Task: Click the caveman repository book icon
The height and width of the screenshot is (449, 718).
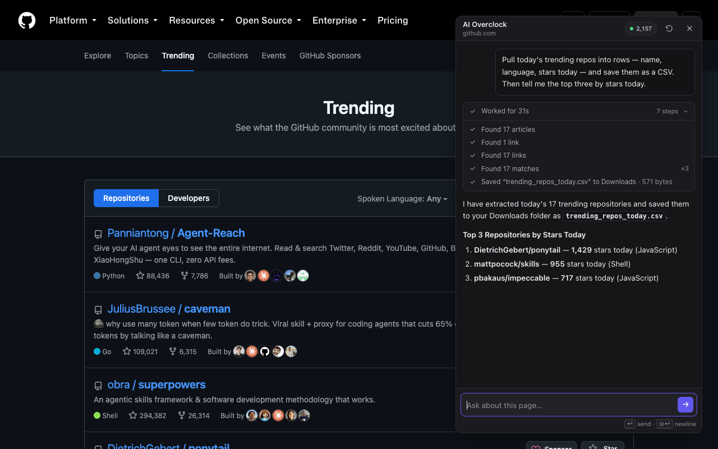Action: (x=98, y=310)
